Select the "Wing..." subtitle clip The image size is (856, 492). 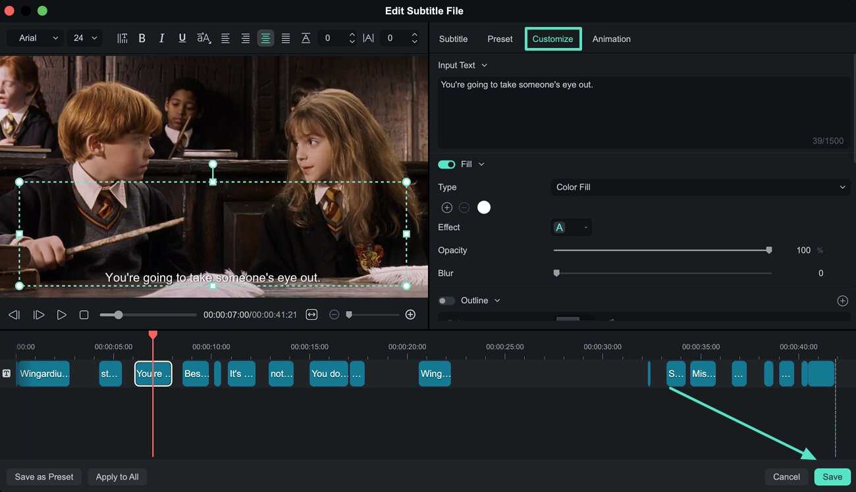(435, 374)
